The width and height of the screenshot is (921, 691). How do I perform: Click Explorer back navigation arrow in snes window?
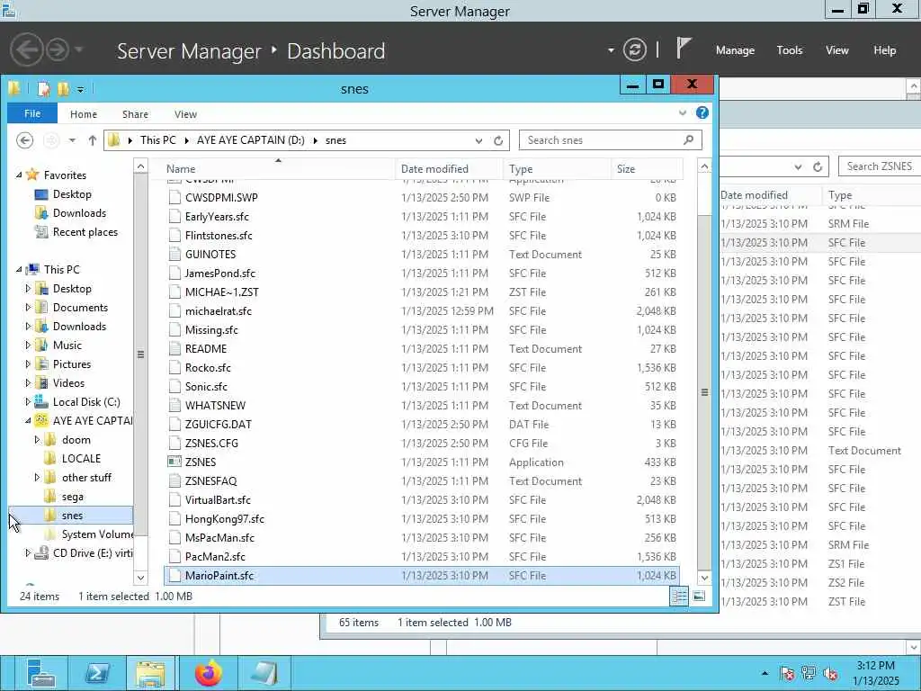[x=24, y=140]
